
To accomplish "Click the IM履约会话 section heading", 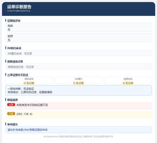I will tap(14, 48).
